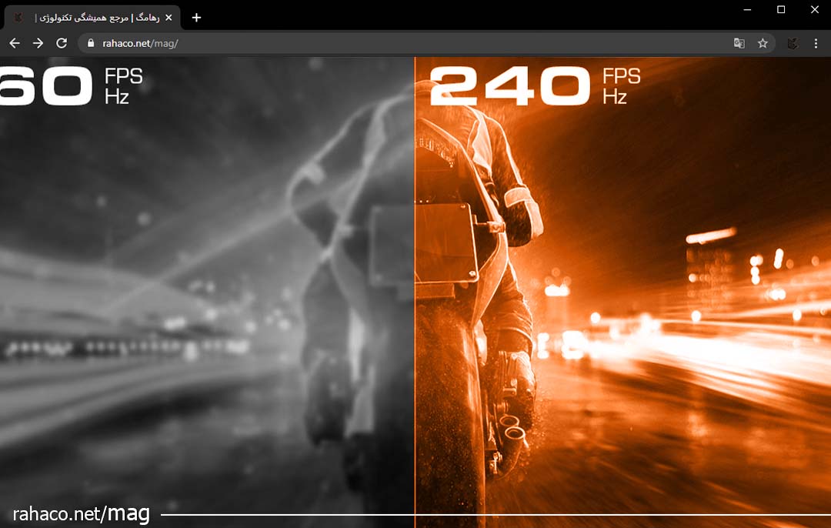This screenshot has width=831, height=528.
Task: Reload the rahaco.net page
Action: 62,43
